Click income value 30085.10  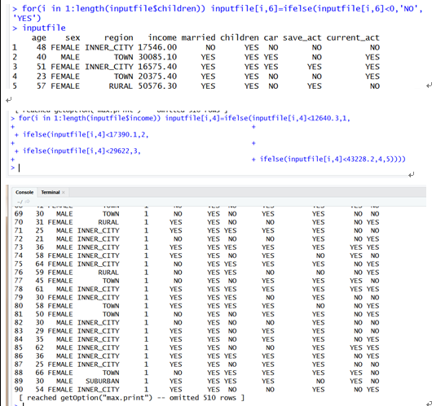pos(157,57)
